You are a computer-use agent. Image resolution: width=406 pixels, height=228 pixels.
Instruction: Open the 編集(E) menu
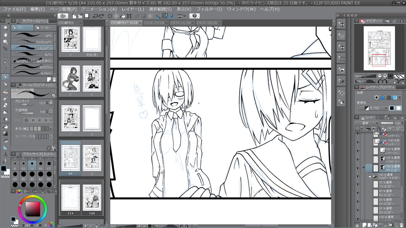38,9
